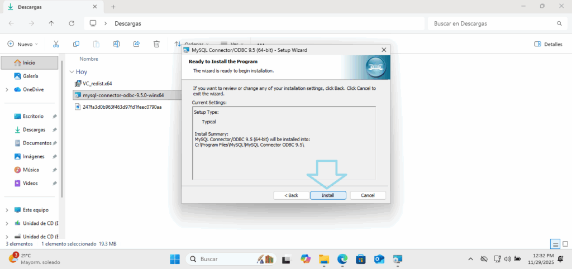The width and height of the screenshot is (572, 269).
Task: Open Copilot from the taskbar
Action: tap(306, 259)
